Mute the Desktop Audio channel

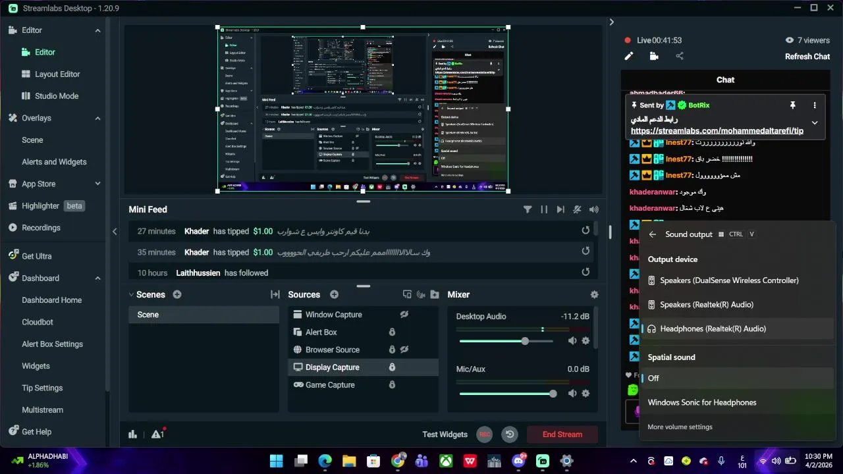click(x=572, y=341)
